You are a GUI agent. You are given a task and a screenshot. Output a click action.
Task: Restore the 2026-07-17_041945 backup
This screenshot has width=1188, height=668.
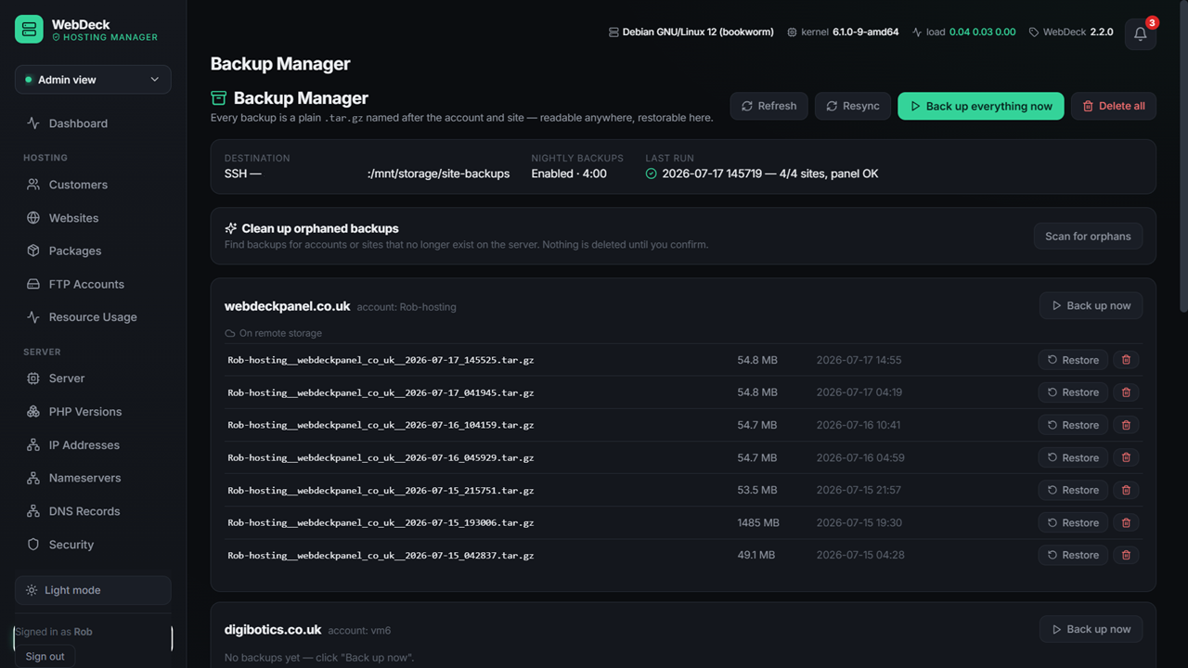(x=1073, y=392)
